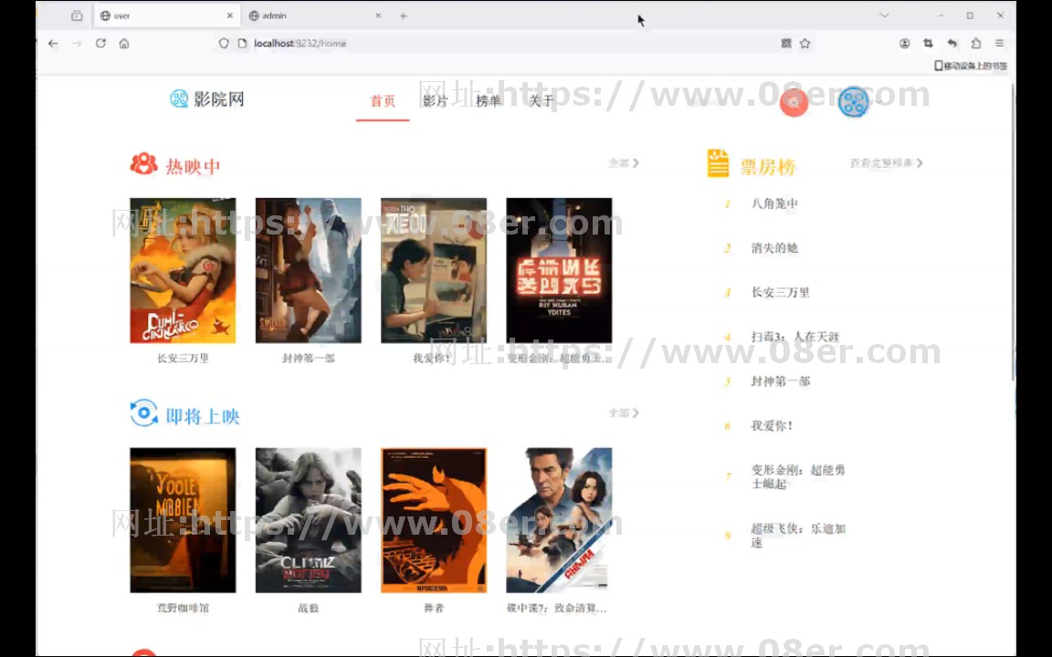Bookmark page with star icon
Image resolution: width=1052 pixels, height=657 pixels.
(805, 44)
